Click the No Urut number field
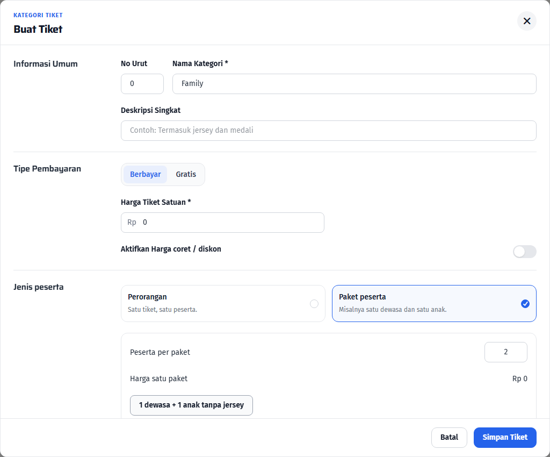 coord(142,84)
